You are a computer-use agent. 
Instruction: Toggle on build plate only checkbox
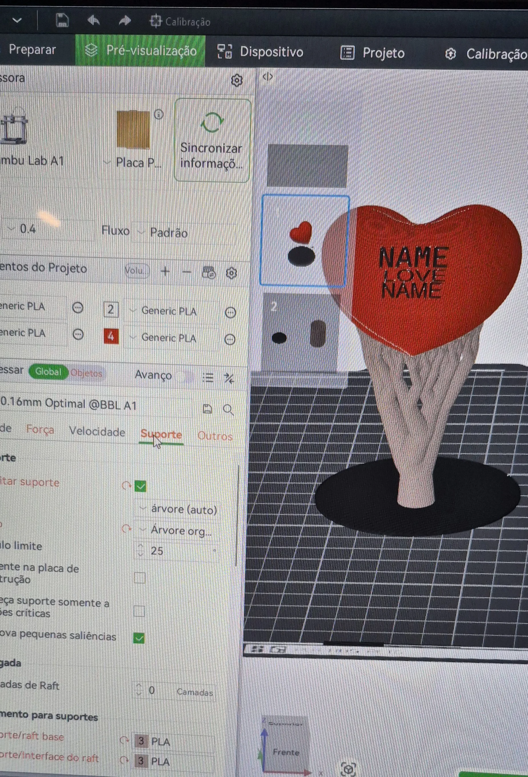pos(139,577)
